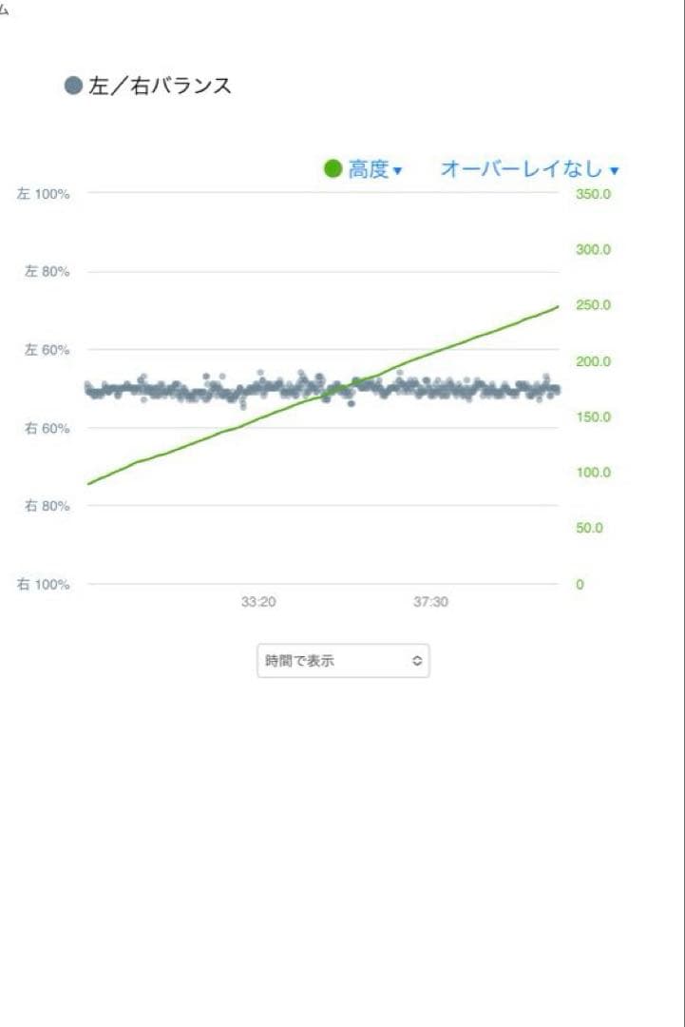This screenshot has height=1027, width=685.
Task: Click the 左/右バランス chart title
Action: point(160,86)
